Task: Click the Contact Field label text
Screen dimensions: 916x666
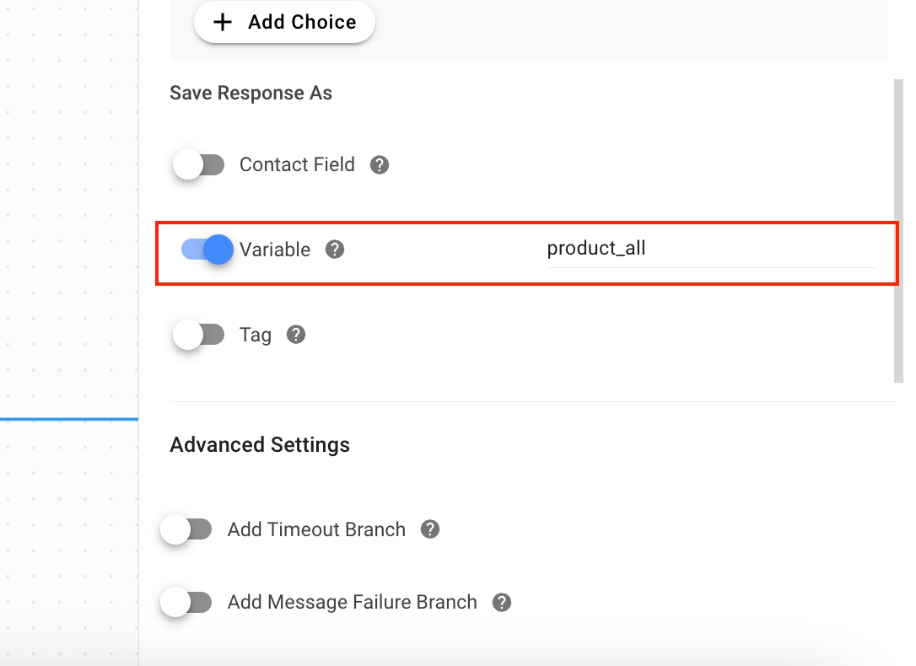Action: pos(297,164)
